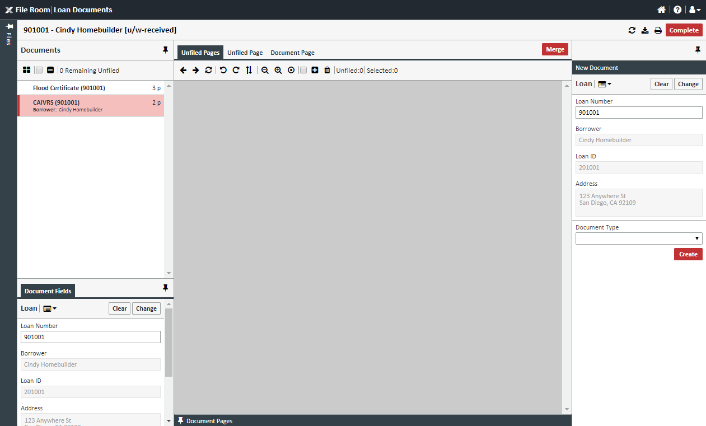Open the Loan options menu in Document Fields
706x426 pixels.
point(49,308)
